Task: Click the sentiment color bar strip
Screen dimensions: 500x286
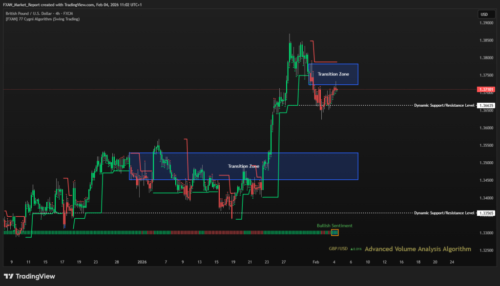Action: pos(166,232)
